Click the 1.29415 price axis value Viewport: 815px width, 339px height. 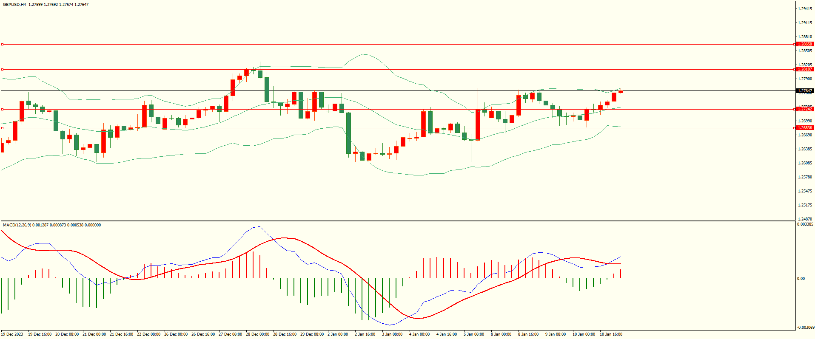pyautogui.click(x=805, y=9)
